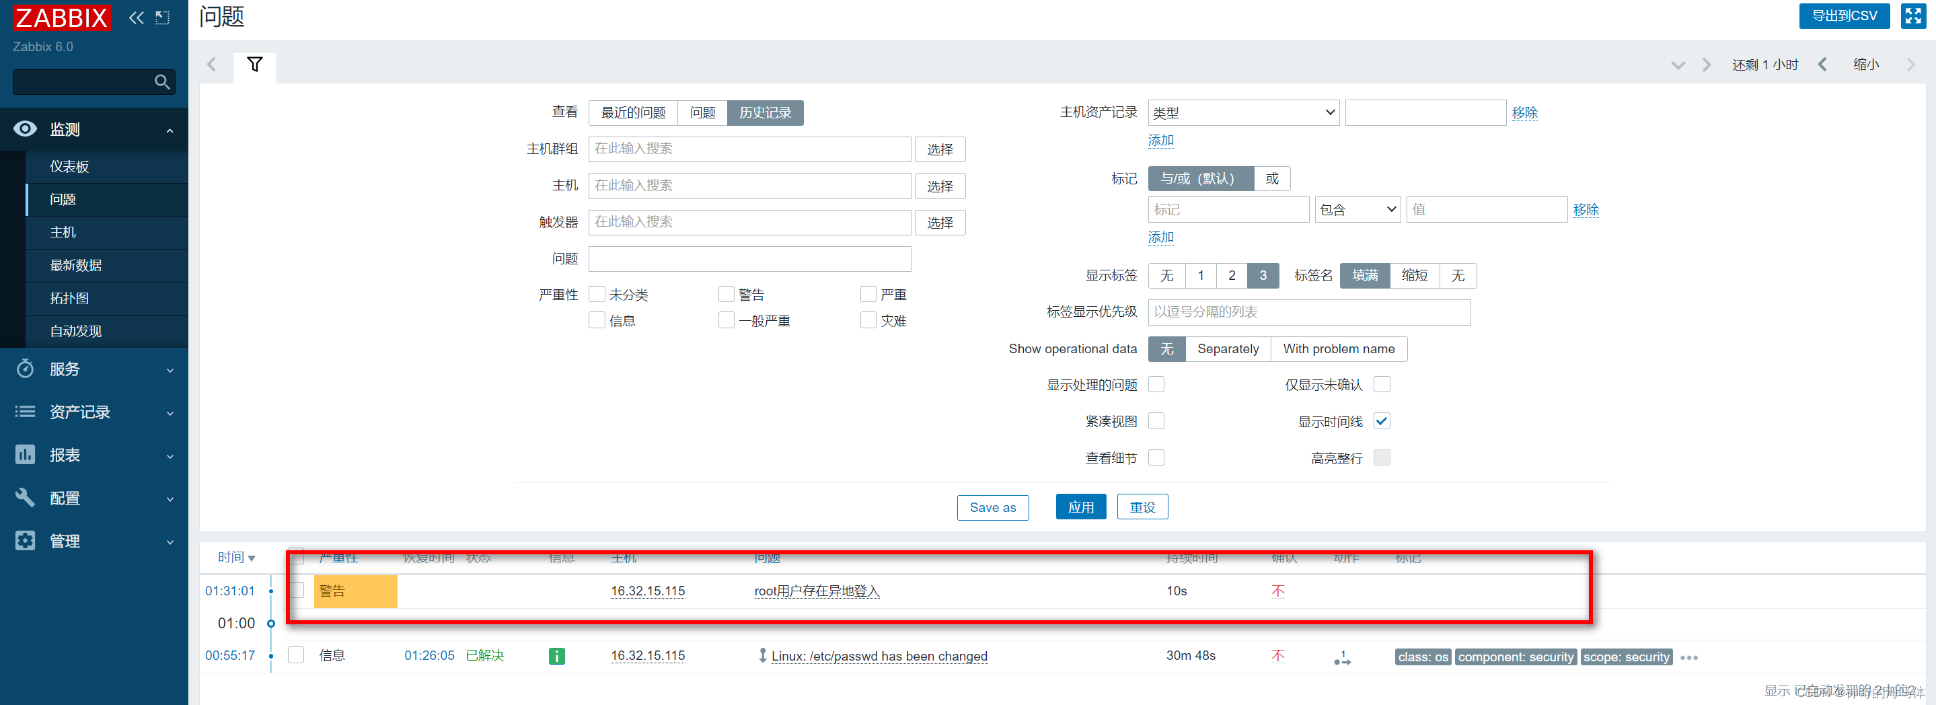Screen dimensions: 1936x705
Task: Open the host link 16.32.15.115
Action: coord(647,591)
